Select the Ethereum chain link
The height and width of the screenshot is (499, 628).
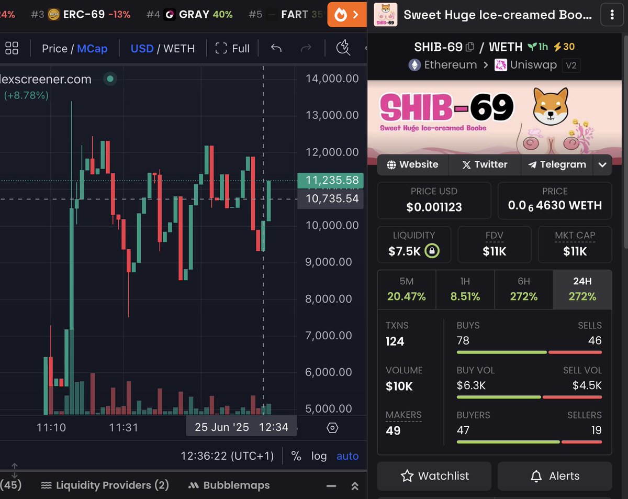click(x=443, y=65)
